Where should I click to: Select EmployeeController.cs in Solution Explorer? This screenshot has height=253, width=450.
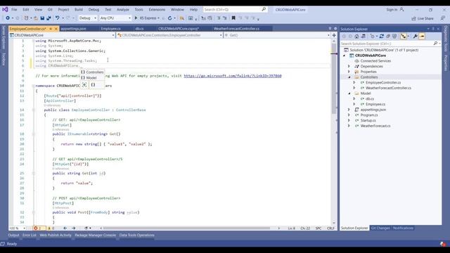click(x=383, y=83)
